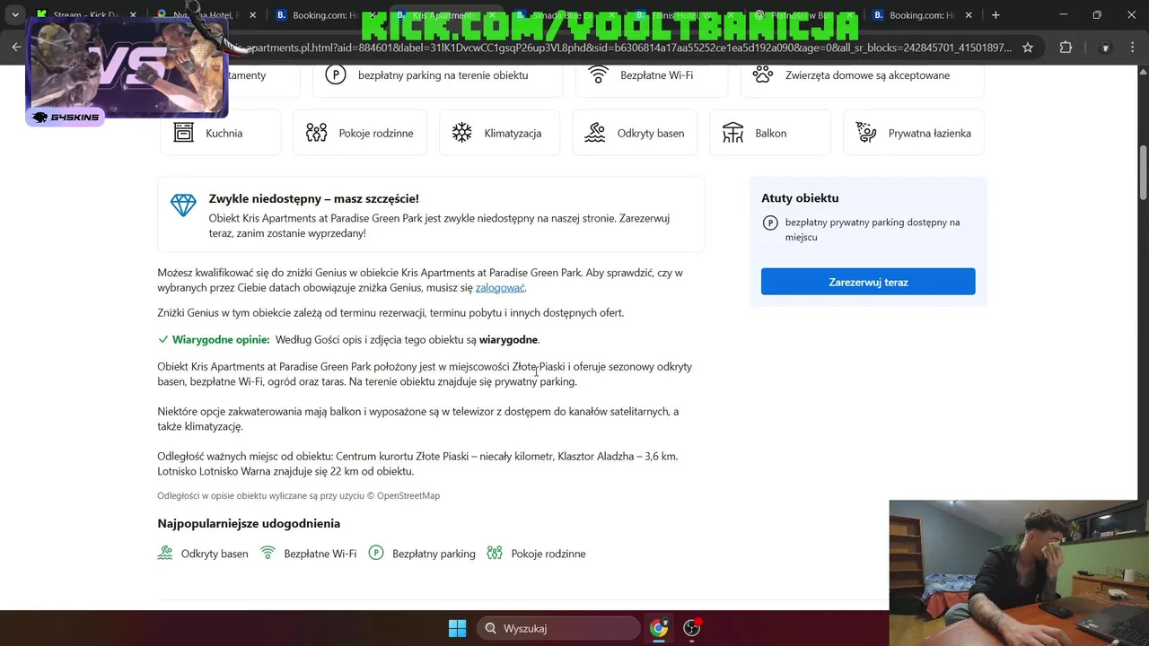Click the 'Wiarygodne opinie:' green label

point(221,339)
